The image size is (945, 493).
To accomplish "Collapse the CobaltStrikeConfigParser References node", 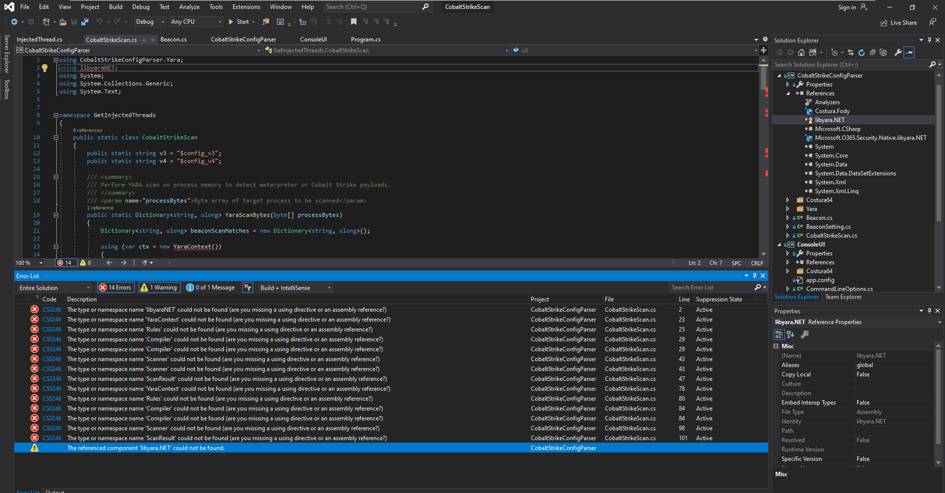I will 788,93.
